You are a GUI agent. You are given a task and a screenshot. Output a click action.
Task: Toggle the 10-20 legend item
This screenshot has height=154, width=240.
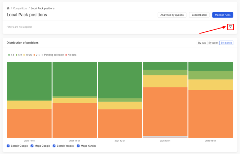[28, 55]
